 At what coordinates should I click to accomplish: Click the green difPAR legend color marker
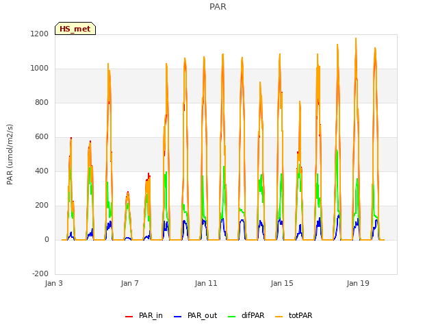click(x=232, y=317)
